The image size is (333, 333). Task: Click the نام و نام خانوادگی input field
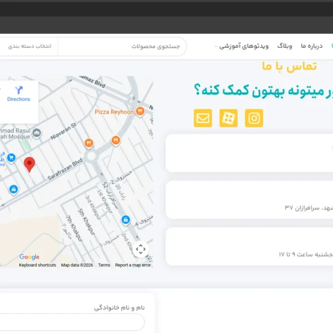[72, 322]
